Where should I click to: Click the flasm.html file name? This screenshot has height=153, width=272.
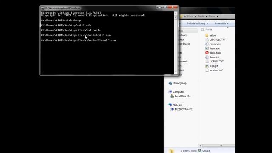coord(215,53)
